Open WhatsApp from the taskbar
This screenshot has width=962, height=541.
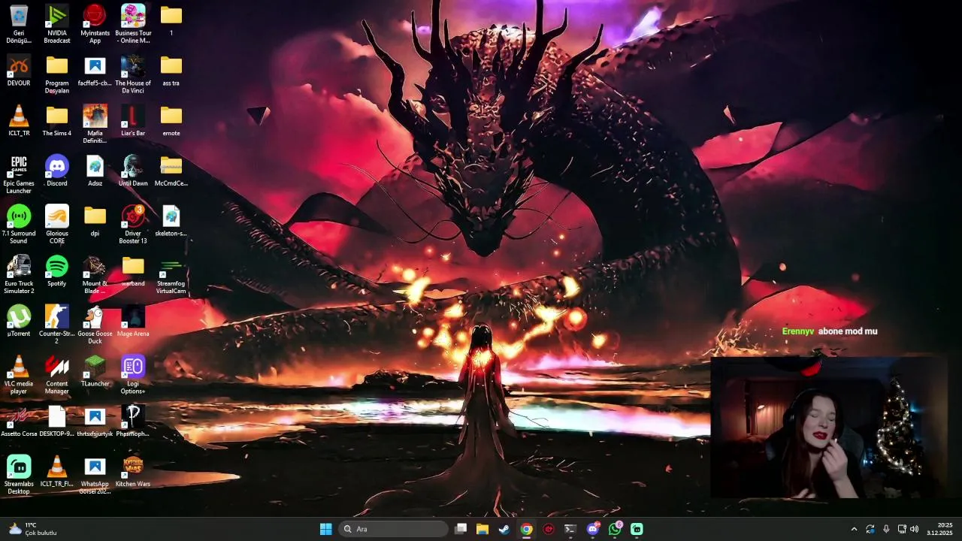(x=615, y=529)
